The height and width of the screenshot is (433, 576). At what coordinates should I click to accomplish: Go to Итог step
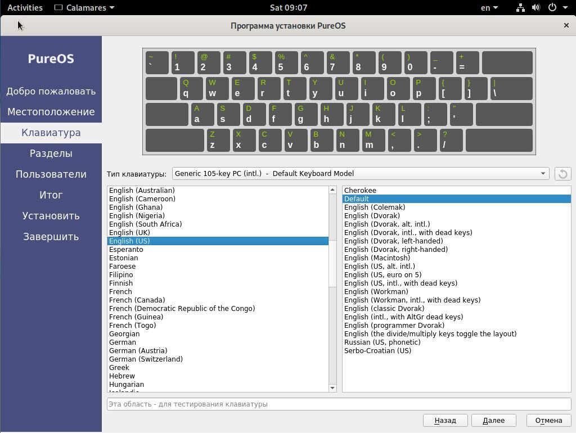(x=51, y=195)
